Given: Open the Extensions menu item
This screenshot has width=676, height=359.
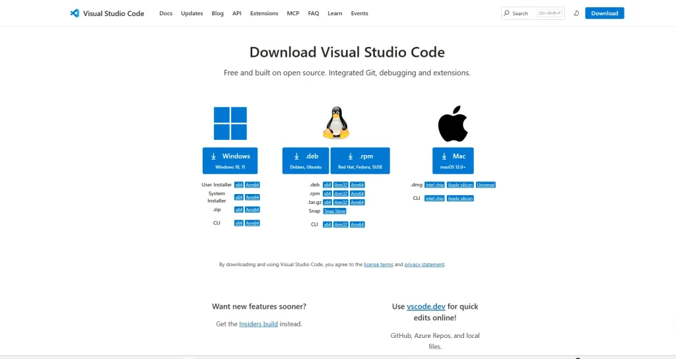Looking at the screenshot, I should [x=264, y=13].
